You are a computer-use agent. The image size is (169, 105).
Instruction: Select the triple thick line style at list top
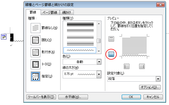pyautogui.click(x=80, y=24)
